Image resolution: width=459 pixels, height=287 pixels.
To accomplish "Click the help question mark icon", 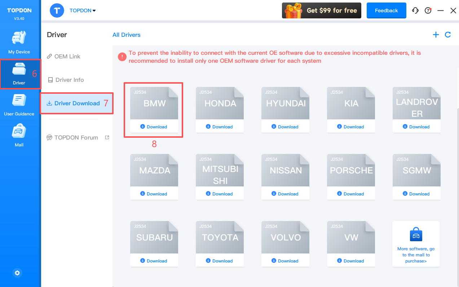I will (x=428, y=10).
